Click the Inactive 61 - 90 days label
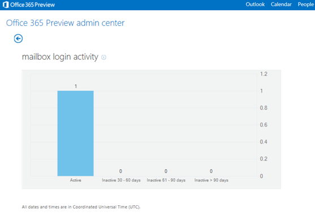The image size is (315, 216). pyautogui.click(x=166, y=180)
